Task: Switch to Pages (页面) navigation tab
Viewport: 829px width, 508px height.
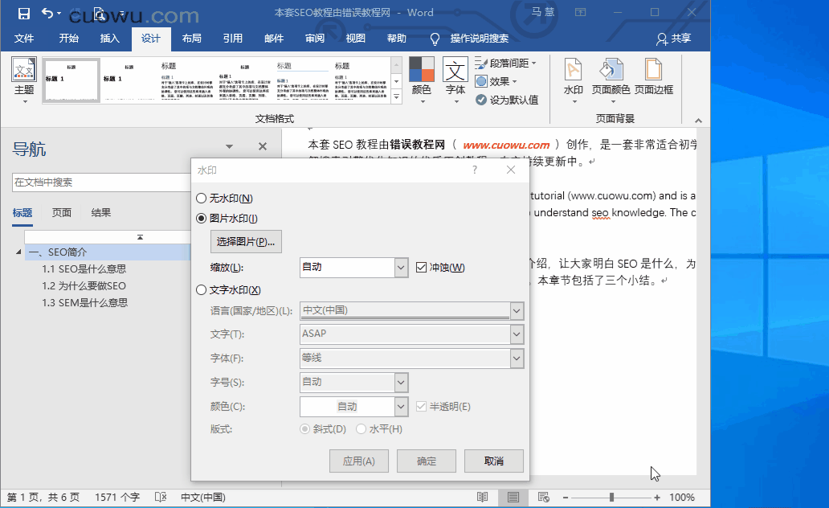Action: [61, 213]
